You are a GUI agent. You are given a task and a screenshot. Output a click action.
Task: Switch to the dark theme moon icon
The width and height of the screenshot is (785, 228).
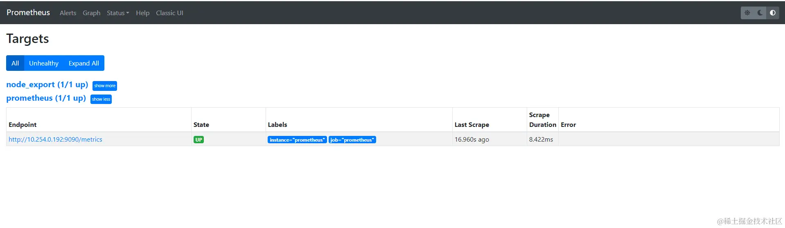click(x=760, y=13)
